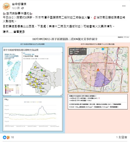Open the 1 則留言 comments link
The height and width of the screenshot is (142, 130).
(x=122, y=137)
